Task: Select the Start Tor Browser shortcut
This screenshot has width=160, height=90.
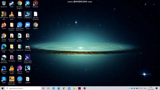Action: coord(20,70)
